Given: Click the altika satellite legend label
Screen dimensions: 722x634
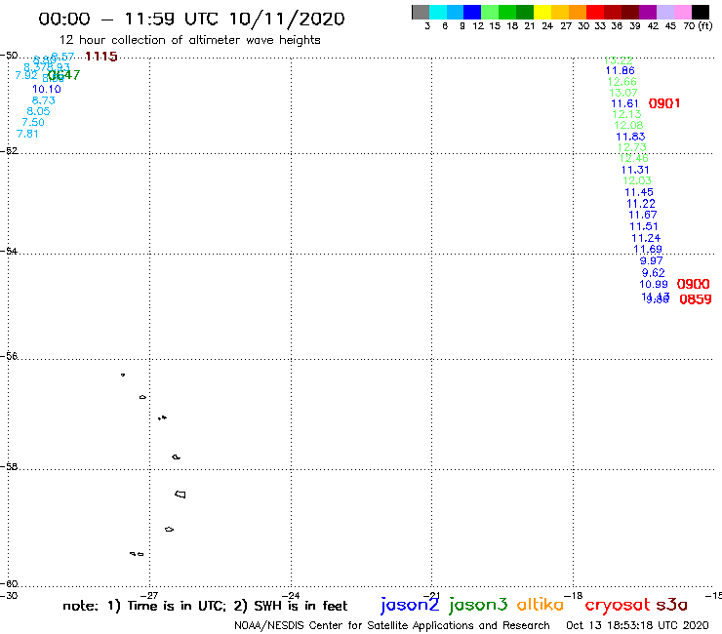Looking at the screenshot, I should [x=541, y=605].
